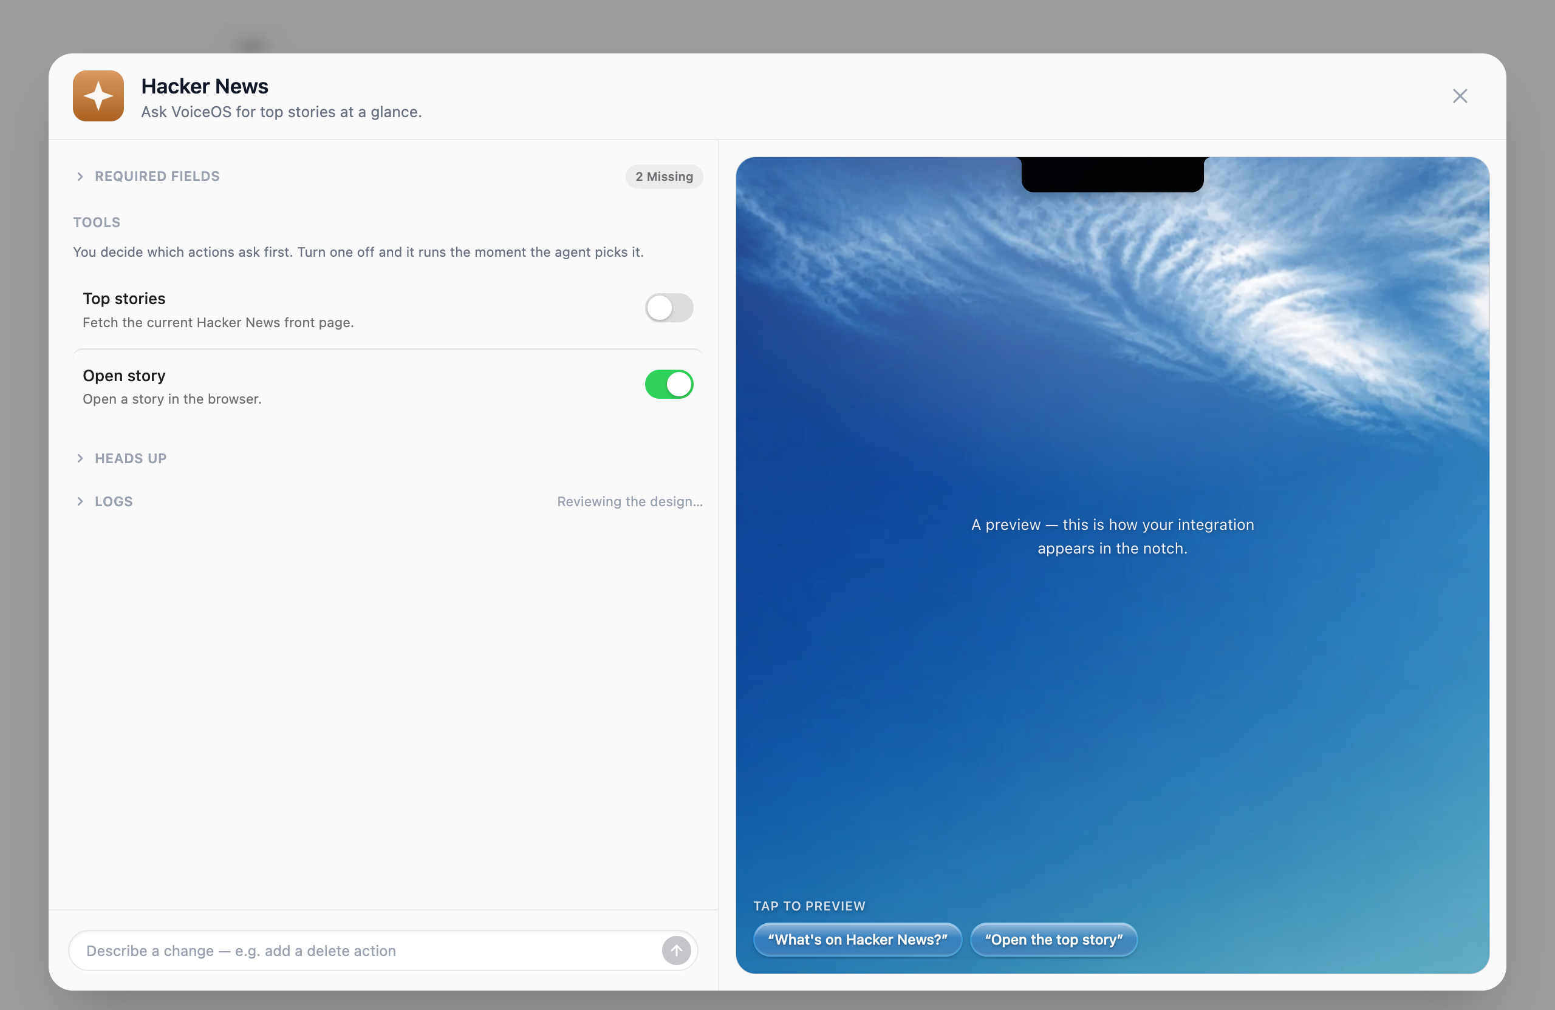Click the 2 Missing badge
This screenshot has height=1010, width=1555.
pyautogui.click(x=664, y=176)
